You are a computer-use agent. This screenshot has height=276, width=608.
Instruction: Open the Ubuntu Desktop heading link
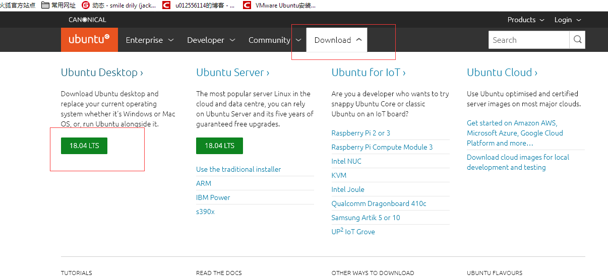tap(102, 73)
